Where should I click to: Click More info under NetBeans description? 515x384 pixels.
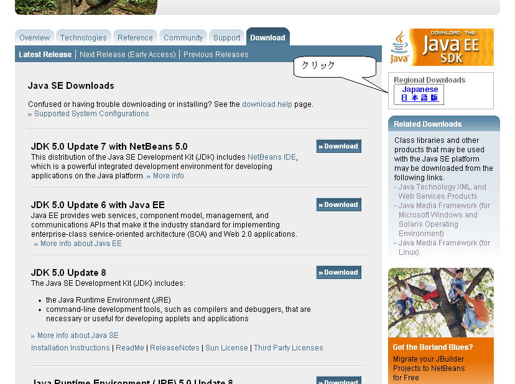tap(168, 176)
